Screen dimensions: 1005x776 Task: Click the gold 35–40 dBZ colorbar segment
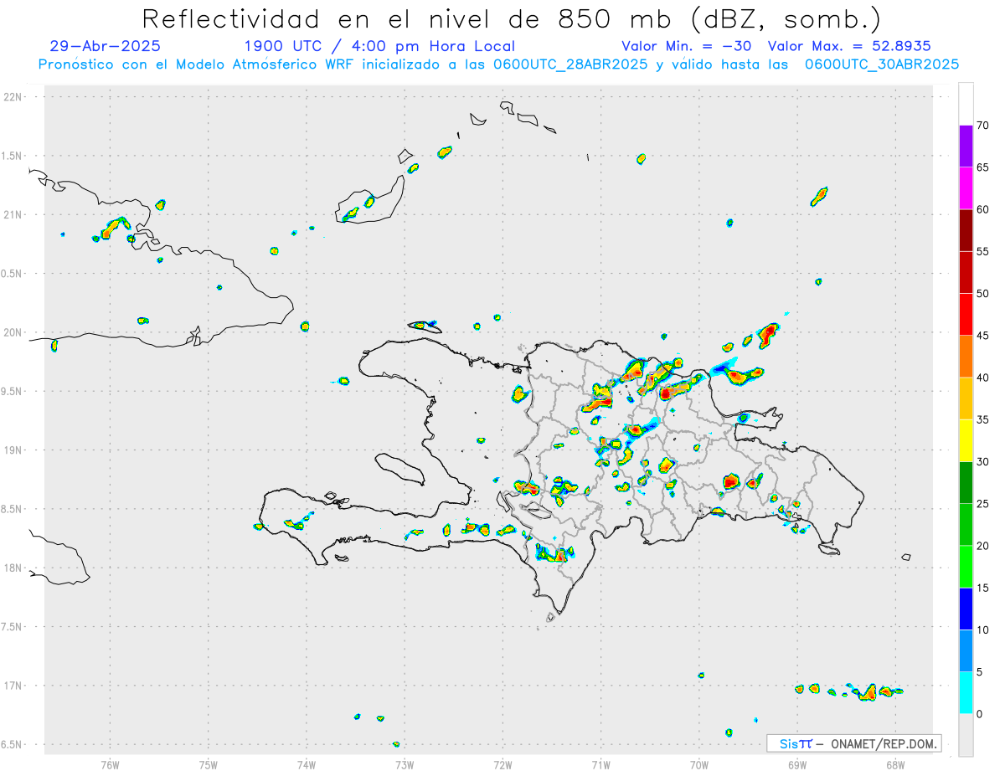point(966,398)
